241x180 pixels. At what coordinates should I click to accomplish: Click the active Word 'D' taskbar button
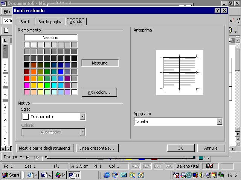coord(74,175)
